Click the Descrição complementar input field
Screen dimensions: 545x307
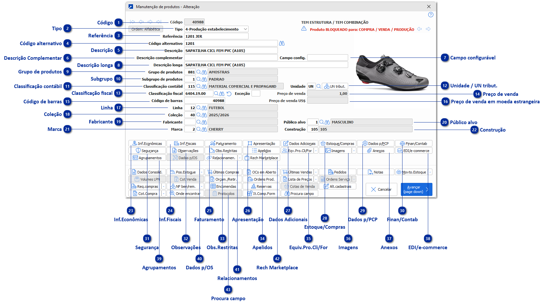click(231, 58)
